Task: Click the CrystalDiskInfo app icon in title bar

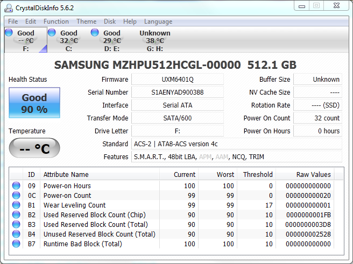Action: [9, 8]
